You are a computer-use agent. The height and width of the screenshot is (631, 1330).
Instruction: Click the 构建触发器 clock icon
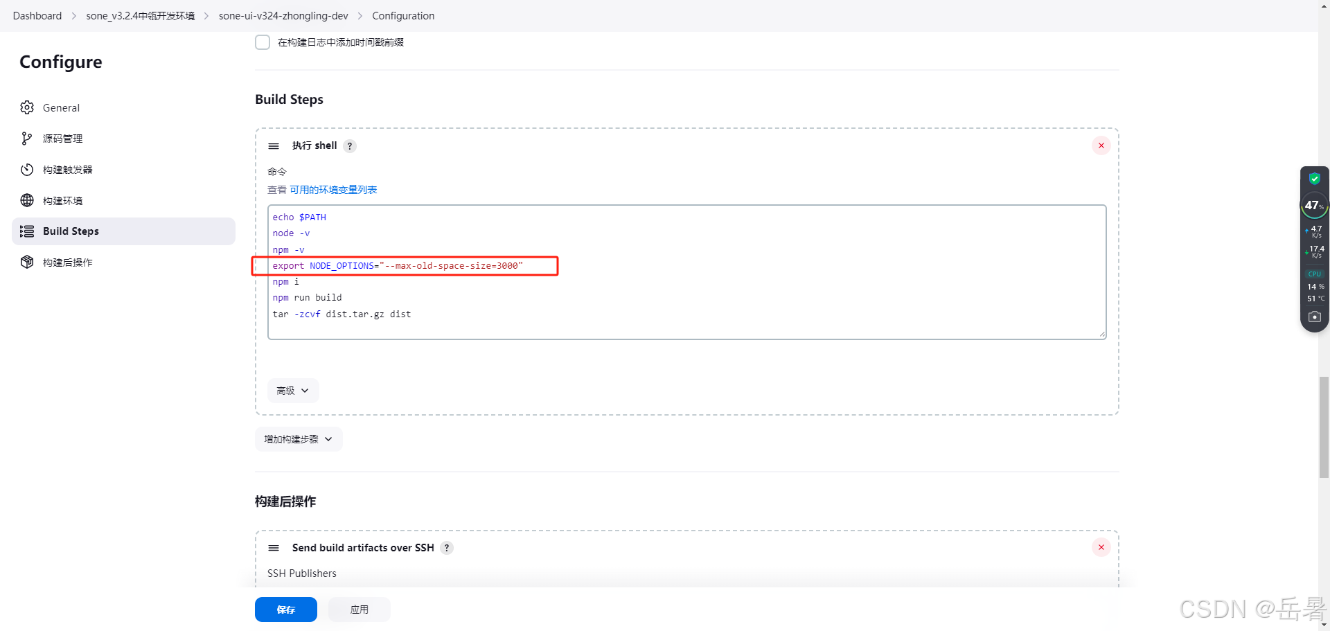click(x=27, y=169)
